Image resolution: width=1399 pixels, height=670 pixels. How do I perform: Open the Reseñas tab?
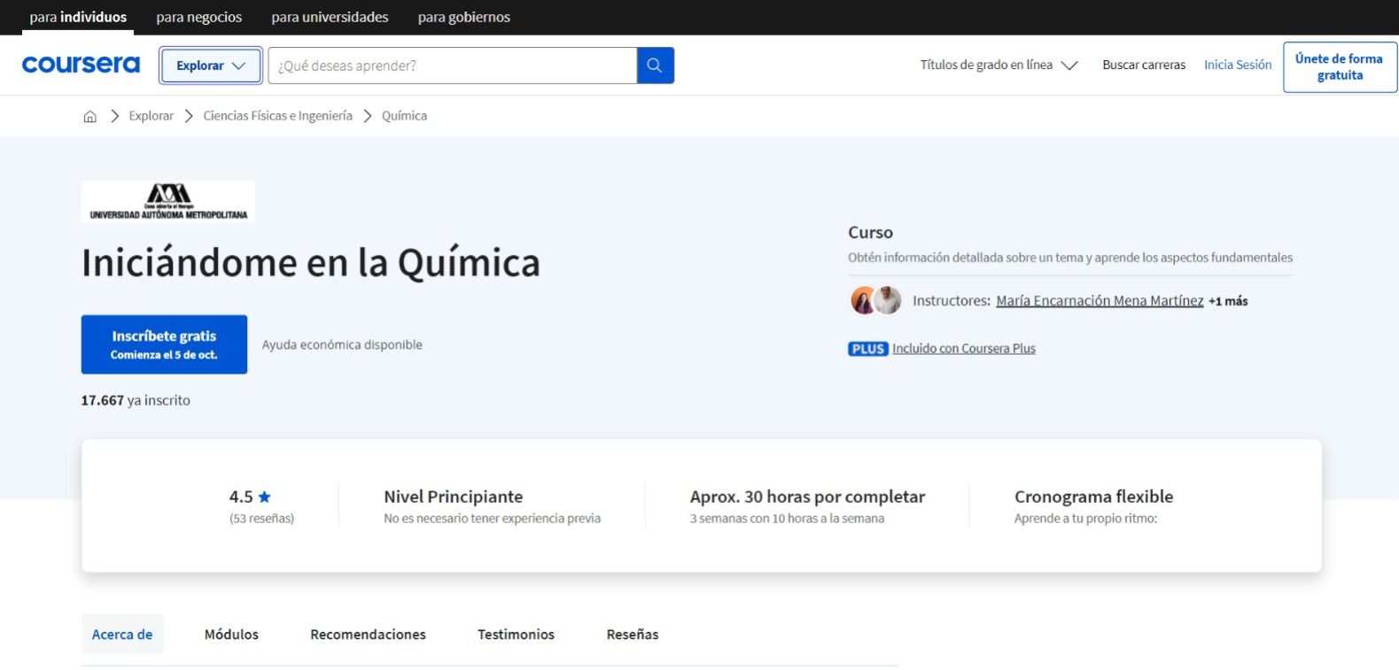pyautogui.click(x=633, y=634)
